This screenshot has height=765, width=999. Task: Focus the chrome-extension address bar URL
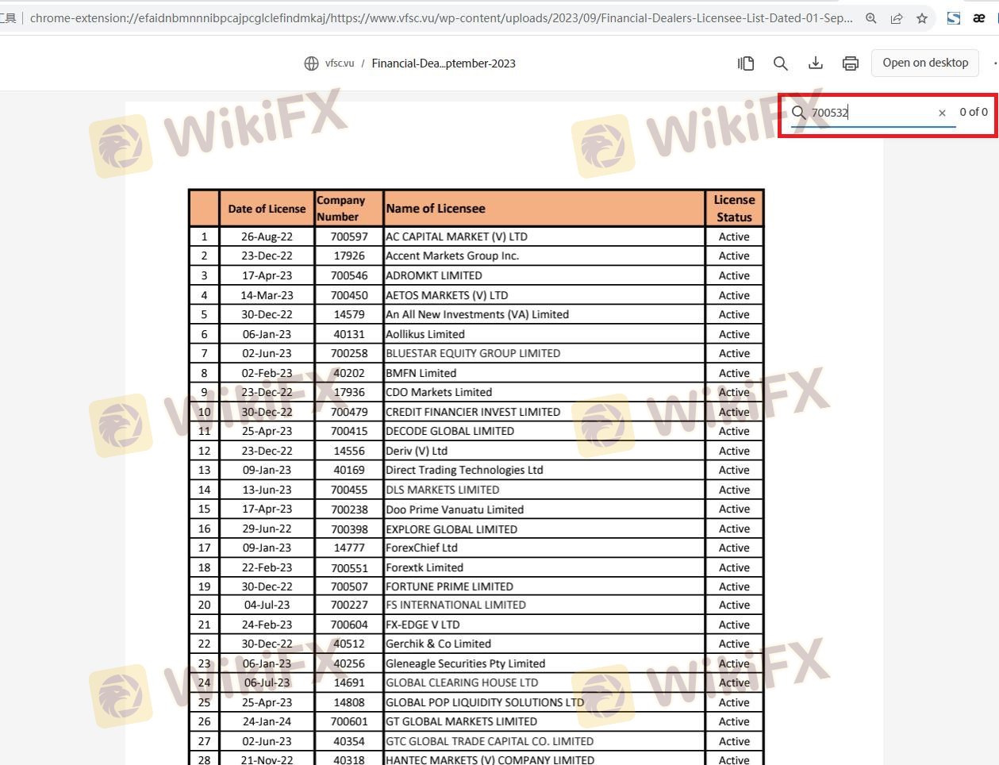[440, 17]
